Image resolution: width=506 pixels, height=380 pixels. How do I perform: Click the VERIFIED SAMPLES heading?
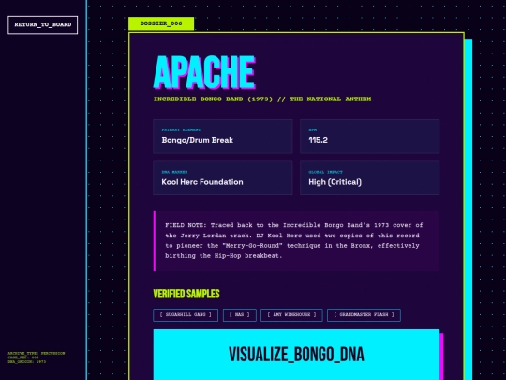click(186, 294)
